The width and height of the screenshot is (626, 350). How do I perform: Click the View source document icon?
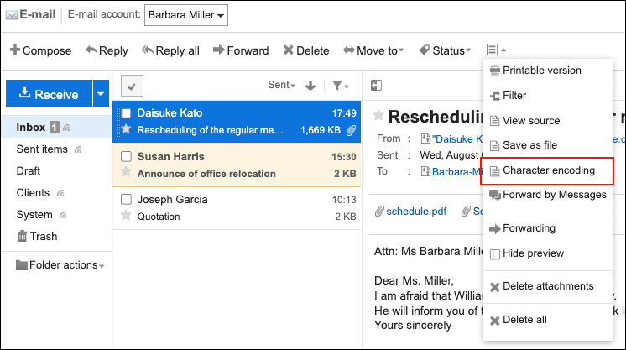(x=494, y=121)
